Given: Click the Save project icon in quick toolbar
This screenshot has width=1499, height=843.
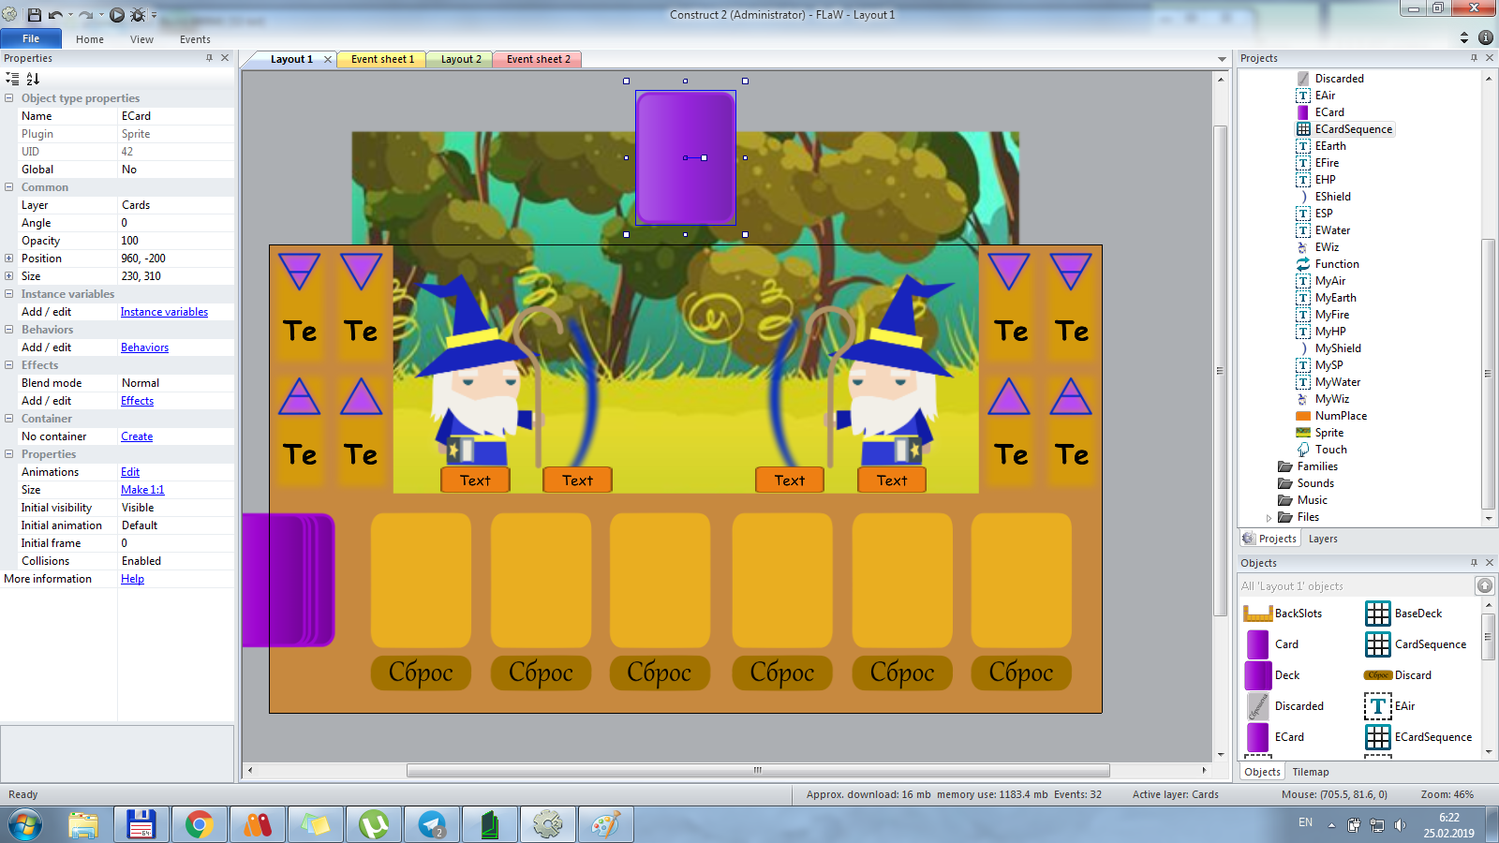Looking at the screenshot, I should click(x=35, y=15).
